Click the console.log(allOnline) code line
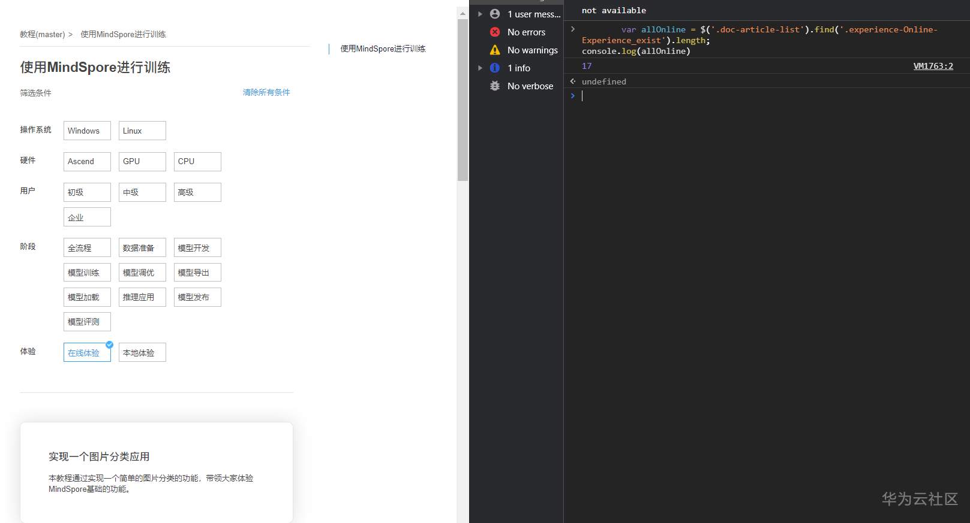 (x=636, y=51)
